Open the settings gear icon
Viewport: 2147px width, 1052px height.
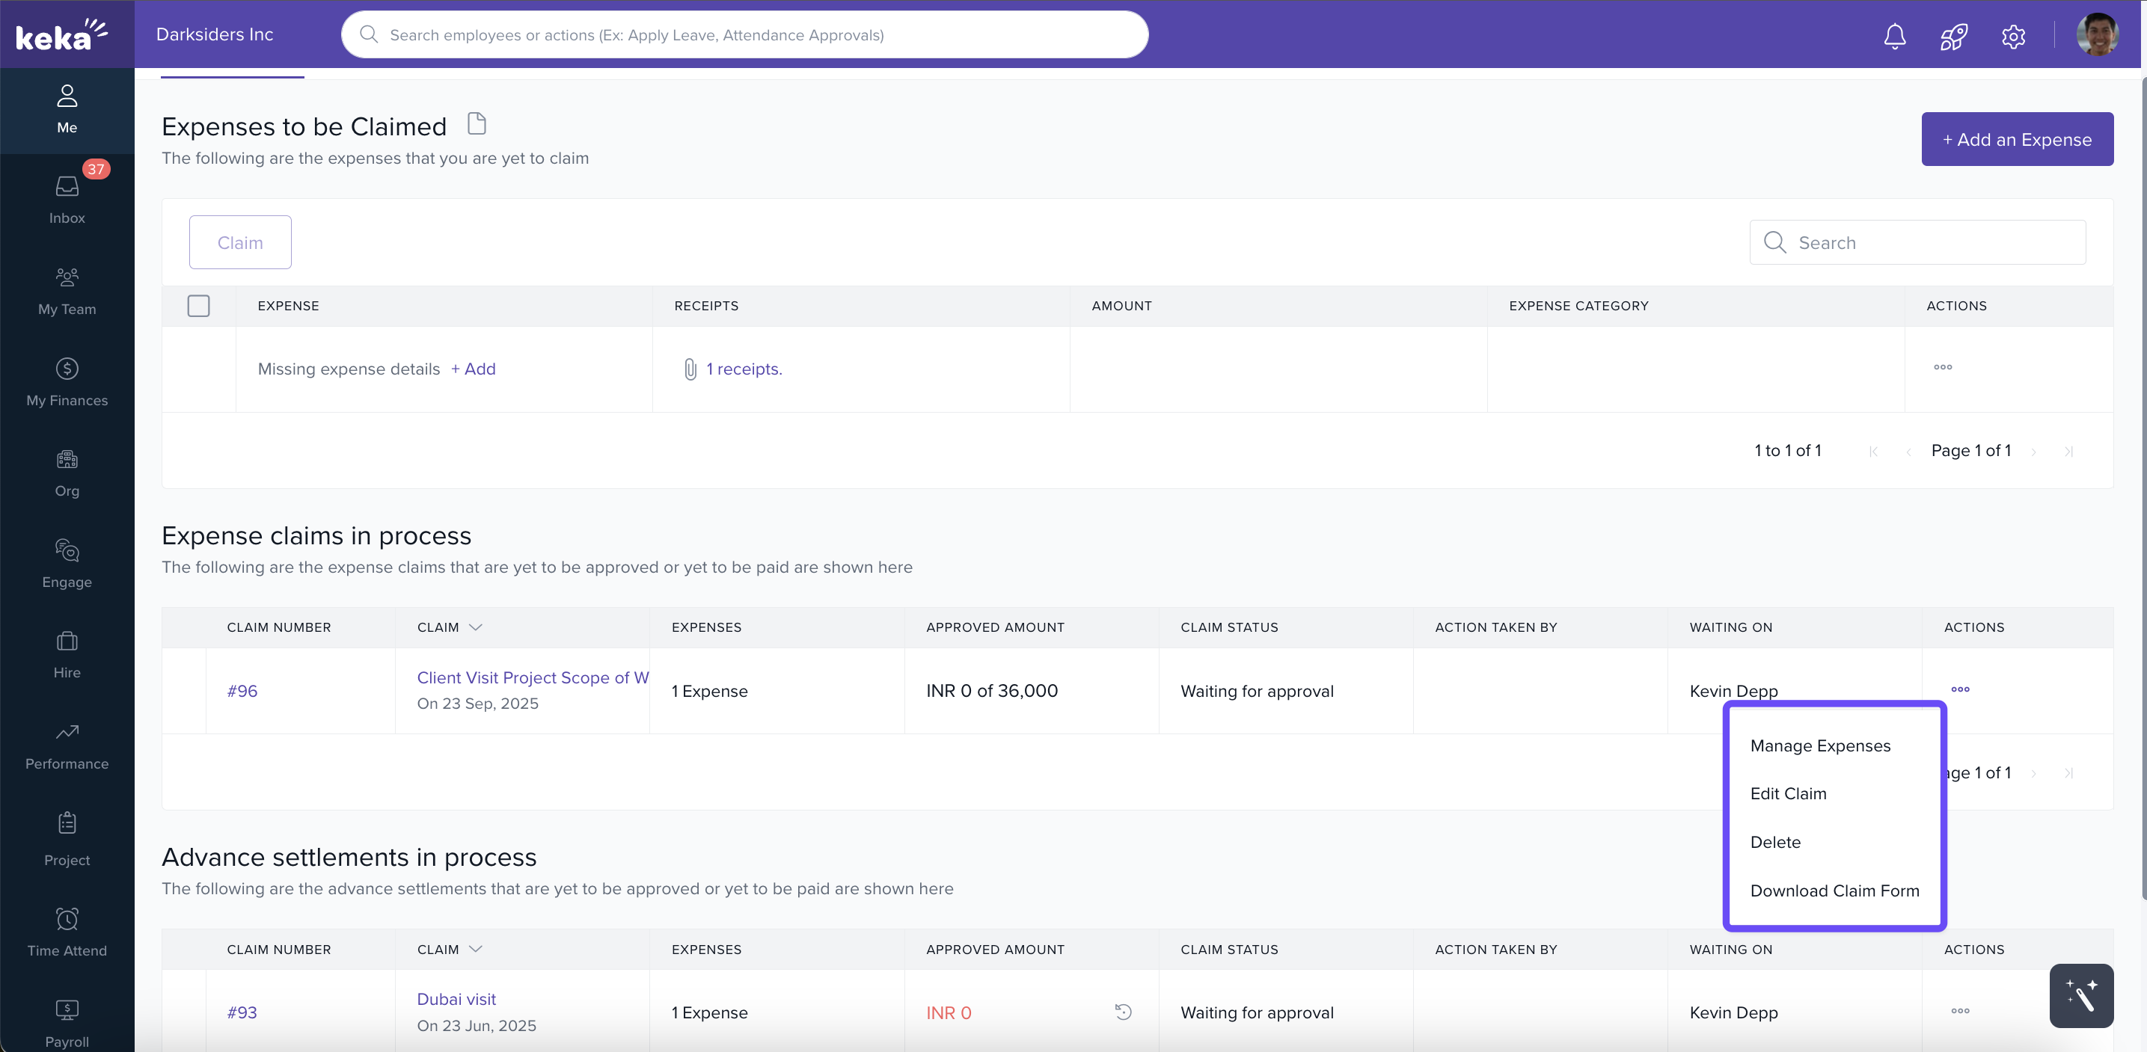[x=2013, y=36]
